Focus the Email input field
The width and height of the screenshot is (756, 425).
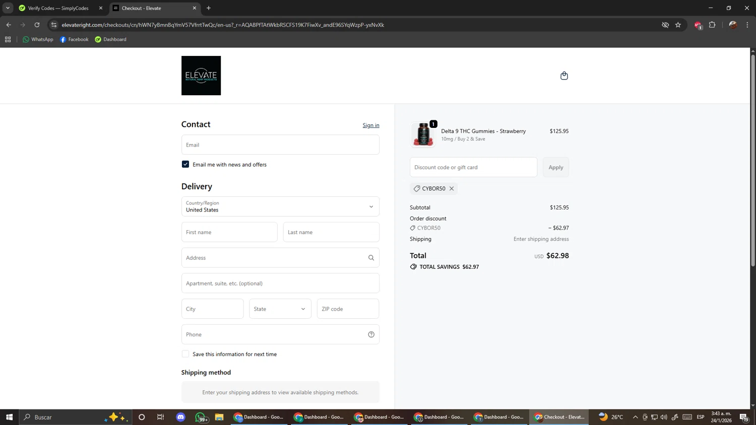click(280, 145)
